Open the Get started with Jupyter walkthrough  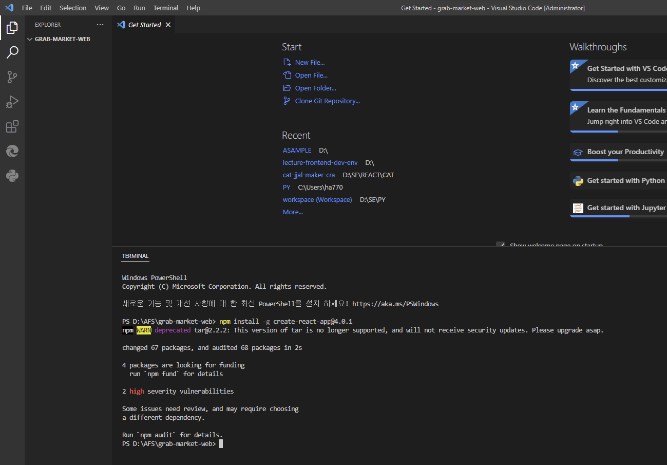coord(618,208)
